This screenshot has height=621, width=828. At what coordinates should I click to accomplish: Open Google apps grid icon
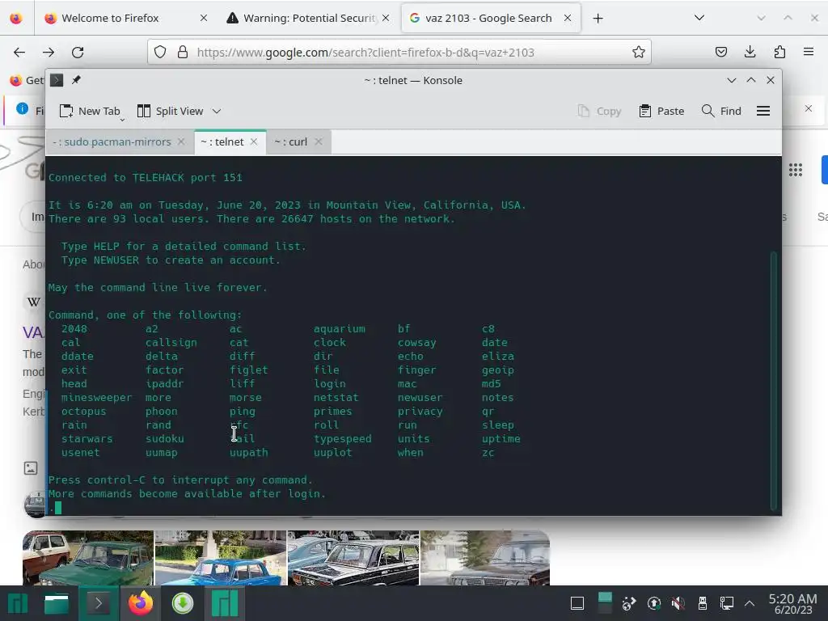796,170
